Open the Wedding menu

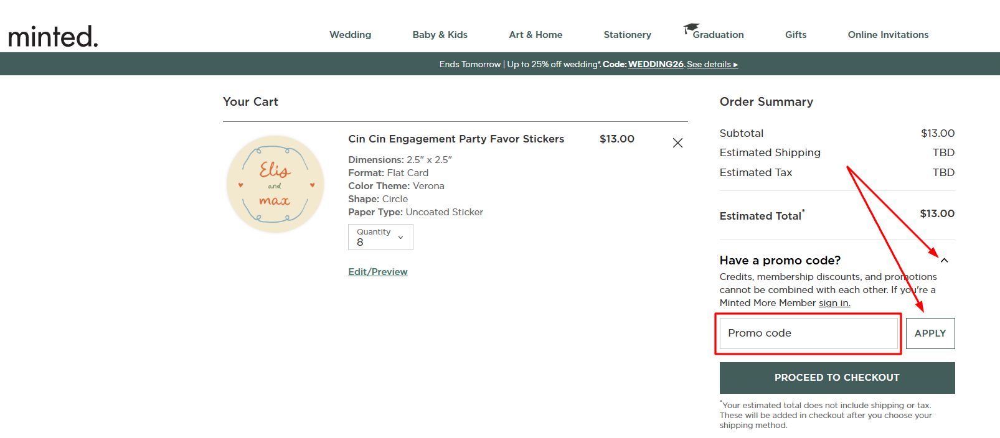click(350, 35)
